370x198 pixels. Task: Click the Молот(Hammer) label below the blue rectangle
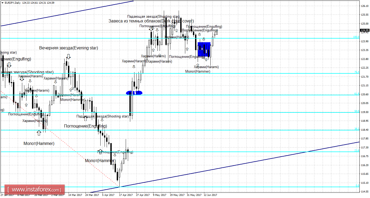[x=198, y=71]
